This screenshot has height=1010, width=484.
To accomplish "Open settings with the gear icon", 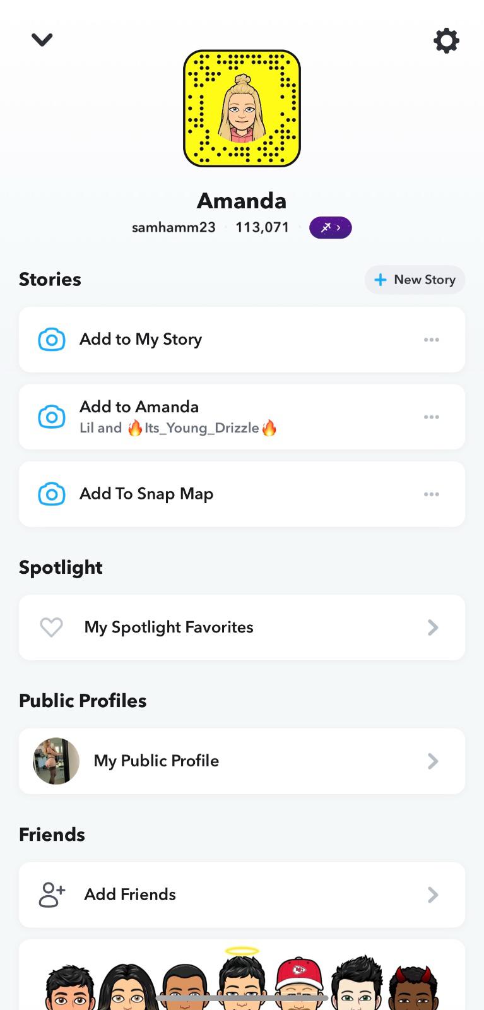I will click(446, 41).
